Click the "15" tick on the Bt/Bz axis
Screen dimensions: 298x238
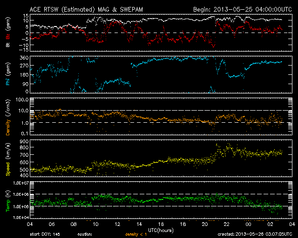(26, 15)
